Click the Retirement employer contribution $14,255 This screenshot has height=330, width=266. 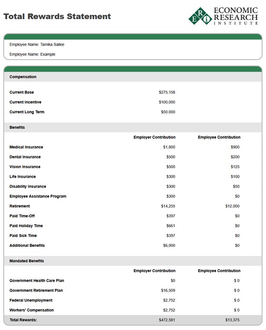[x=167, y=206]
